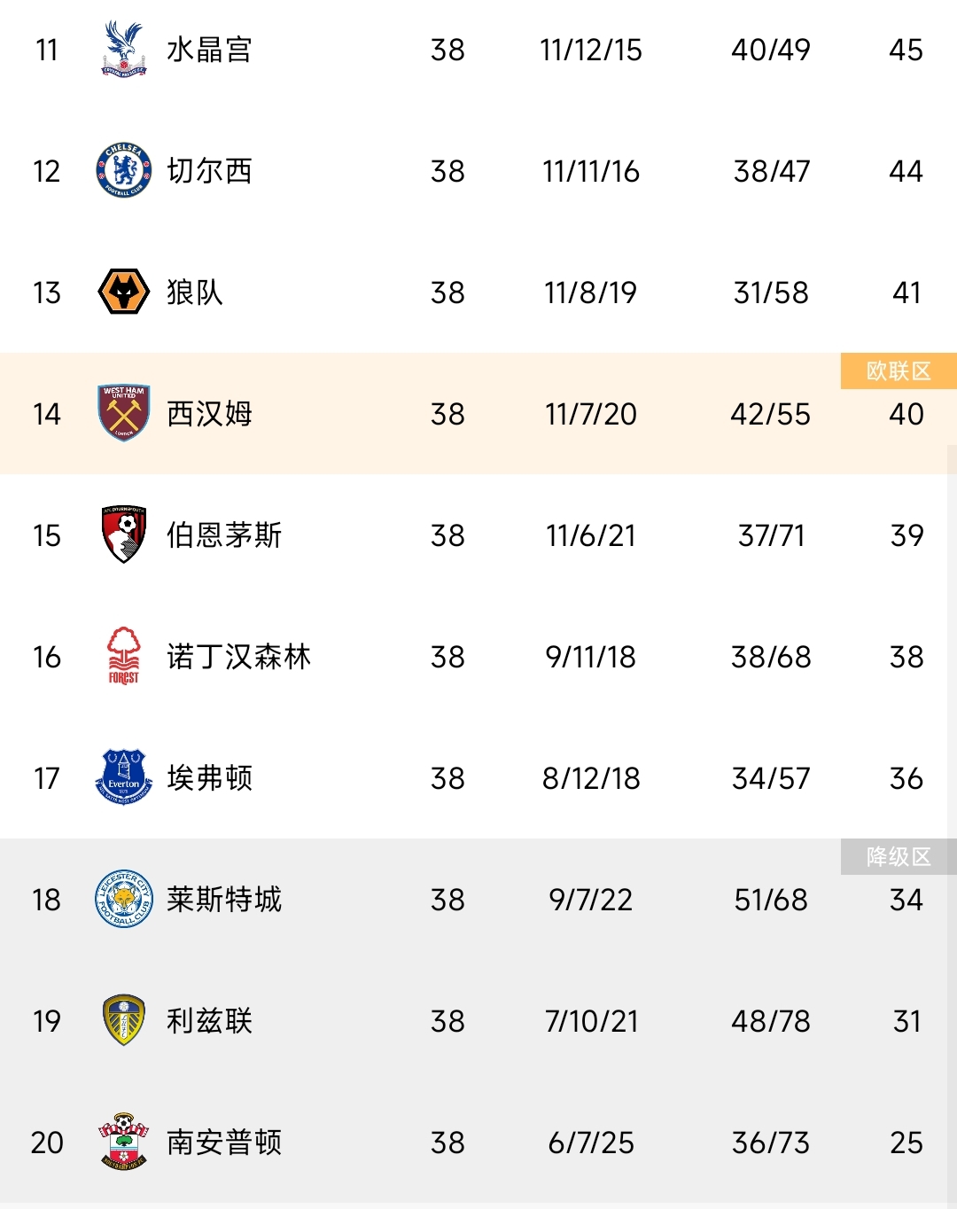957x1209 pixels.
Task: Click the Bournemouth club badge
Action: point(123,534)
